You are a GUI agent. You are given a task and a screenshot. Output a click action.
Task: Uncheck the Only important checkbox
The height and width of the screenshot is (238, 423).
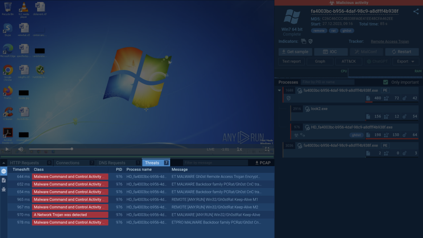pos(386,82)
